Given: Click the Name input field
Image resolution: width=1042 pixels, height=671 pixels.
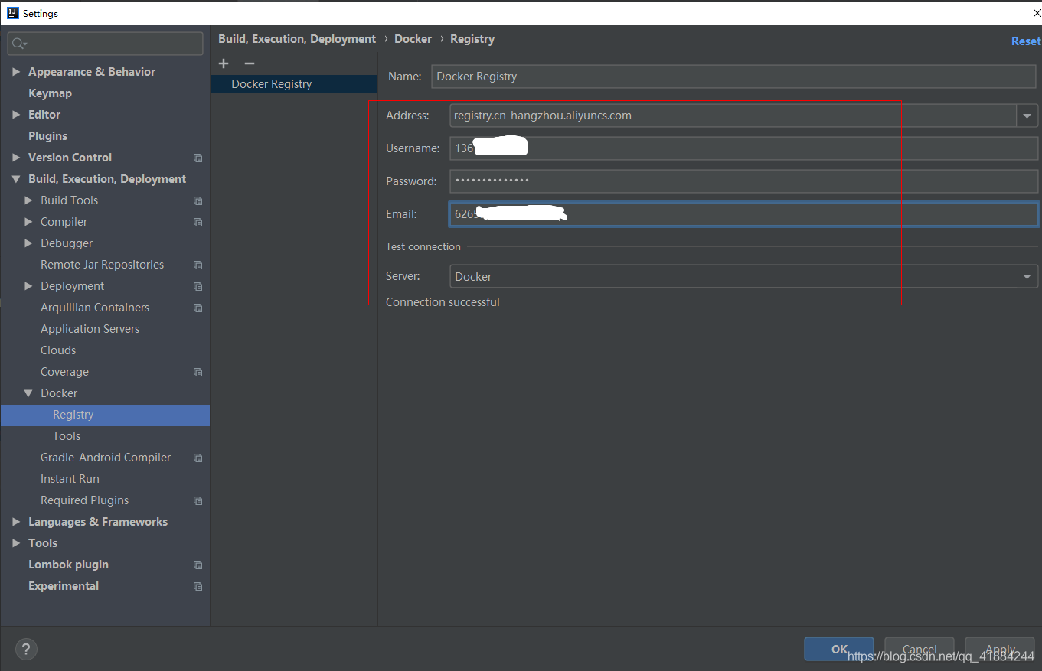Looking at the screenshot, I should (x=733, y=77).
